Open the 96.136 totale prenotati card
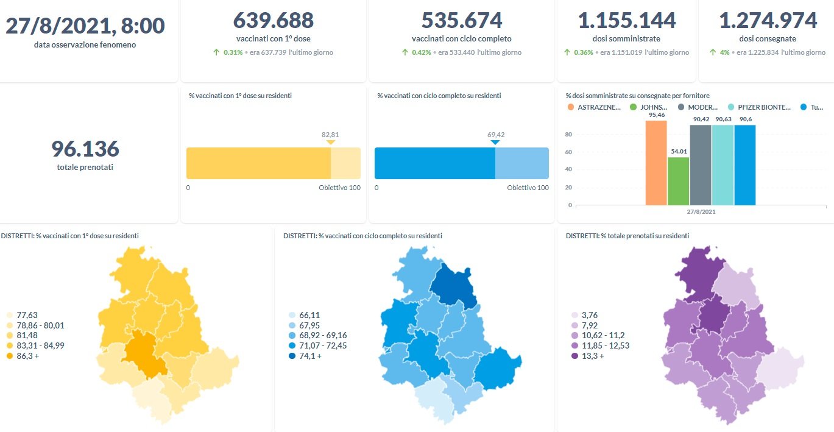Image resolution: width=834 pixels, height=432 pixels. tap(85, 154)
